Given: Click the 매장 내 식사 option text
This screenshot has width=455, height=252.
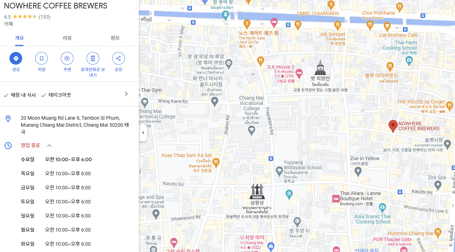Looking at the screenshot, I should [23, 95].
